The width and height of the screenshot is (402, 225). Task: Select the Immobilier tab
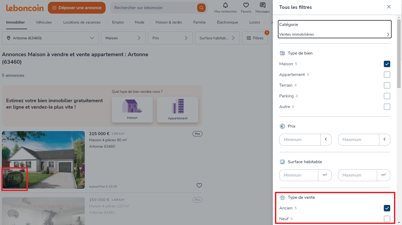point(16,22)
